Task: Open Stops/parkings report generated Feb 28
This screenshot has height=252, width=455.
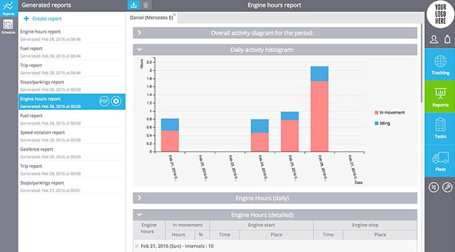Action: [x=72, y=86]
